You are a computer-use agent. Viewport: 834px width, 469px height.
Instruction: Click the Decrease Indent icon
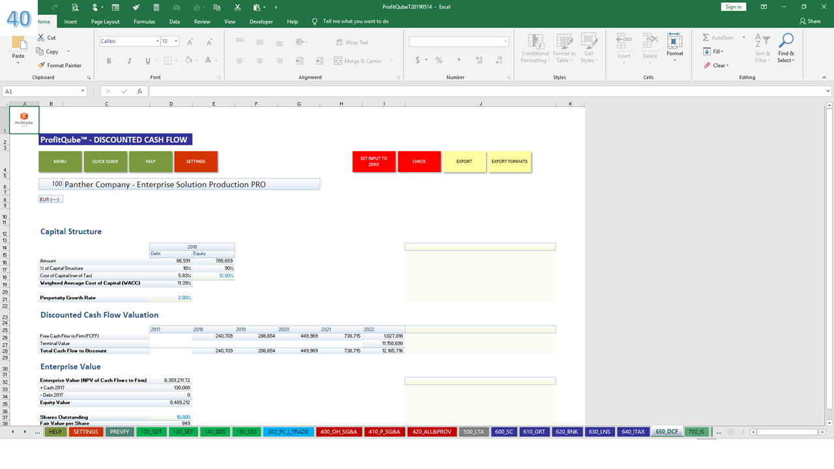coord(300,61)
